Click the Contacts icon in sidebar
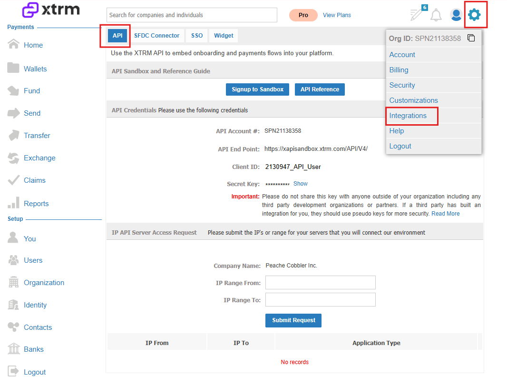Image resolution: width=507 pixels, height=386 pixels. tap(13, 327)
